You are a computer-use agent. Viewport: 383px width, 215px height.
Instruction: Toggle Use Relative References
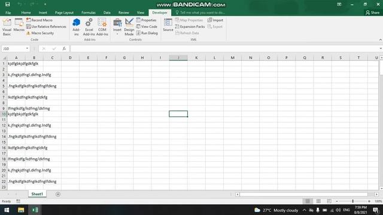[47, 26]
